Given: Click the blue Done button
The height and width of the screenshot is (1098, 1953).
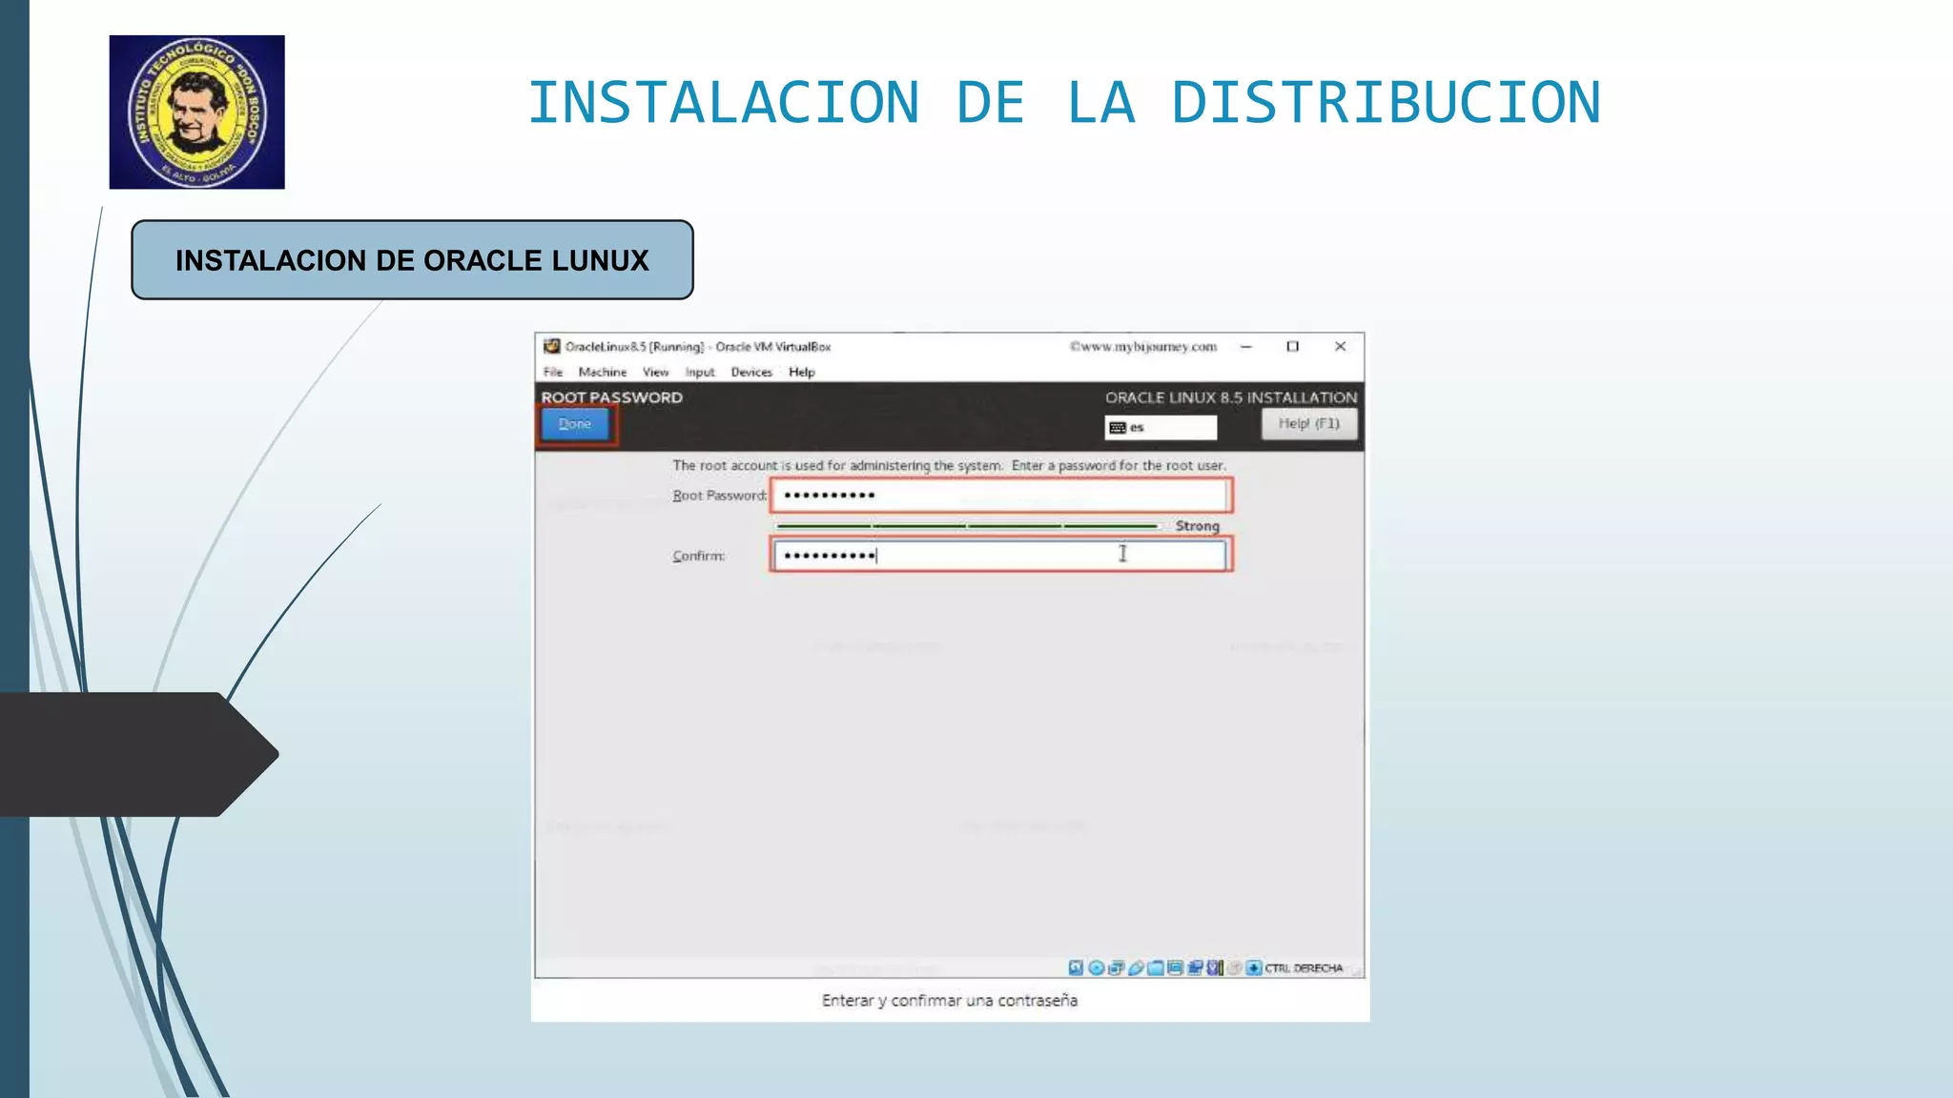Looking at the screenshot, I should tap(575, 424).
